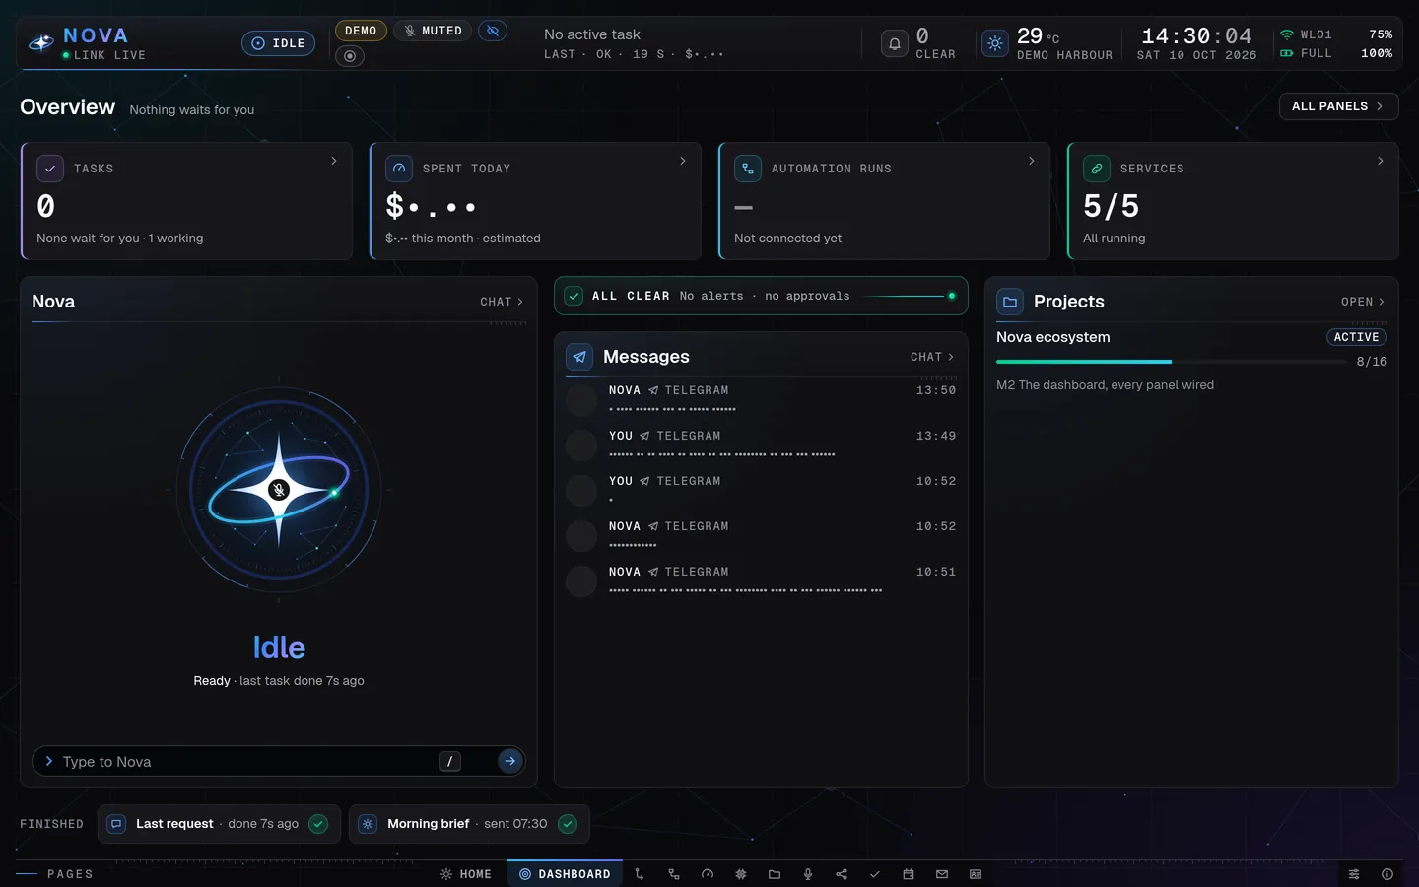Expand the Tasks card chevron
Image resolution: width=1419 pixels, height=887 pixels.
334,161
